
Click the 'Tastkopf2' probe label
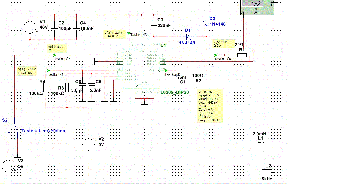61,59
